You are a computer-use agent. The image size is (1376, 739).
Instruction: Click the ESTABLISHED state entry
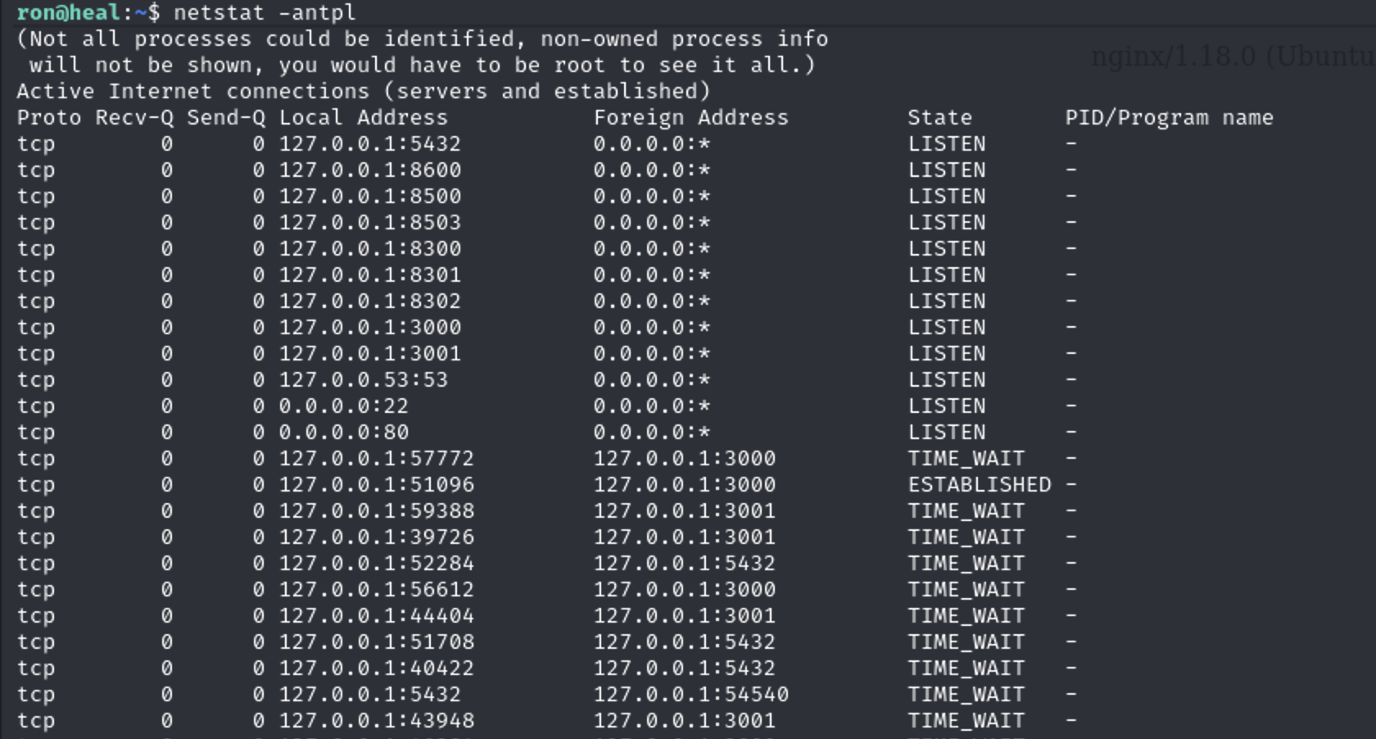[980, 485]
